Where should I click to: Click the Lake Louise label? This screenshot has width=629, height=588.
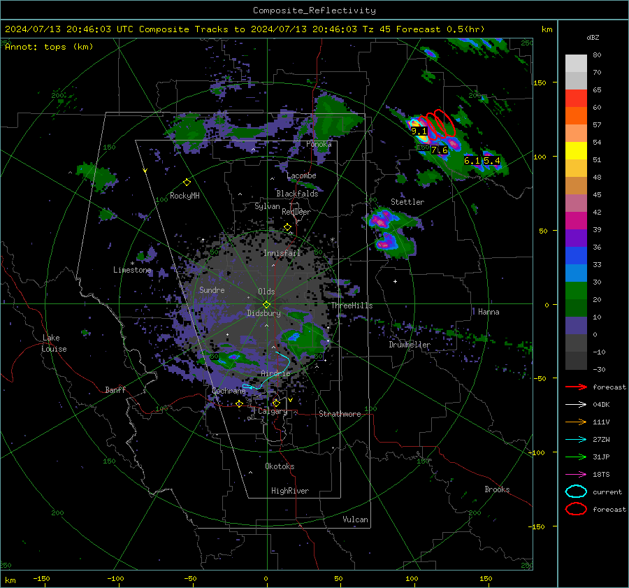[55, 343]
